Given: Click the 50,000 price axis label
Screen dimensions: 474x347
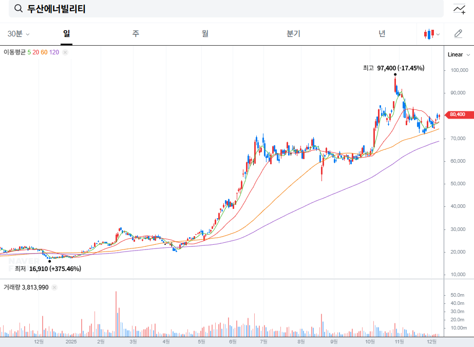Looking at the screenshot, I should 458,184.
